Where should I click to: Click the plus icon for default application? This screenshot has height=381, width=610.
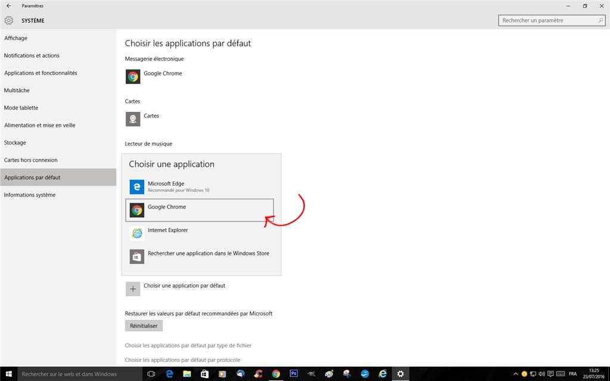click(x=133, y=289)
